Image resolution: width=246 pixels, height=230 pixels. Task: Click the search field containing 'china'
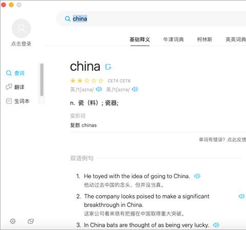[151, 18]
